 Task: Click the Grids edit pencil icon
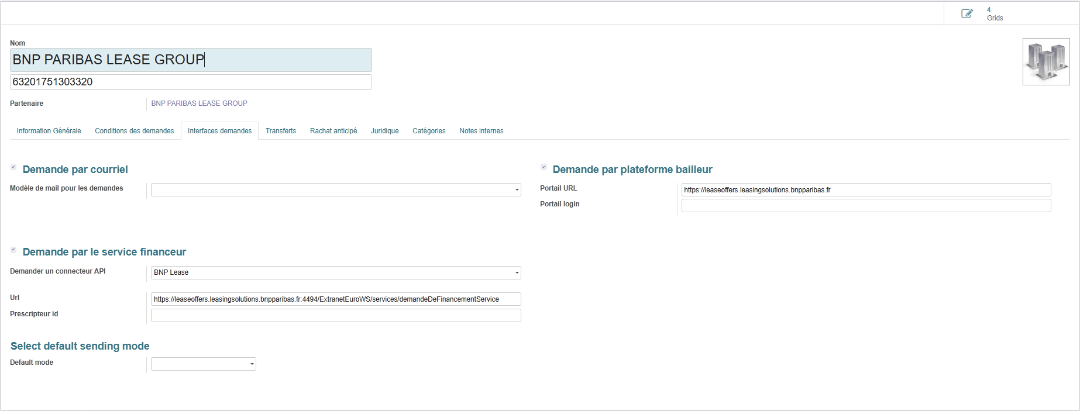(x=967, y=13)
